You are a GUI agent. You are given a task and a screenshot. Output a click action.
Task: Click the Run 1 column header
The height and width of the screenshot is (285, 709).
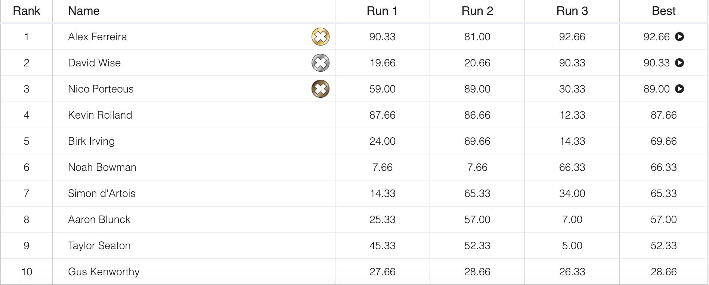click(382, 11)
